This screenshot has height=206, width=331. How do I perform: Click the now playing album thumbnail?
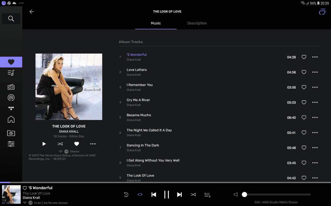point(11,194)
